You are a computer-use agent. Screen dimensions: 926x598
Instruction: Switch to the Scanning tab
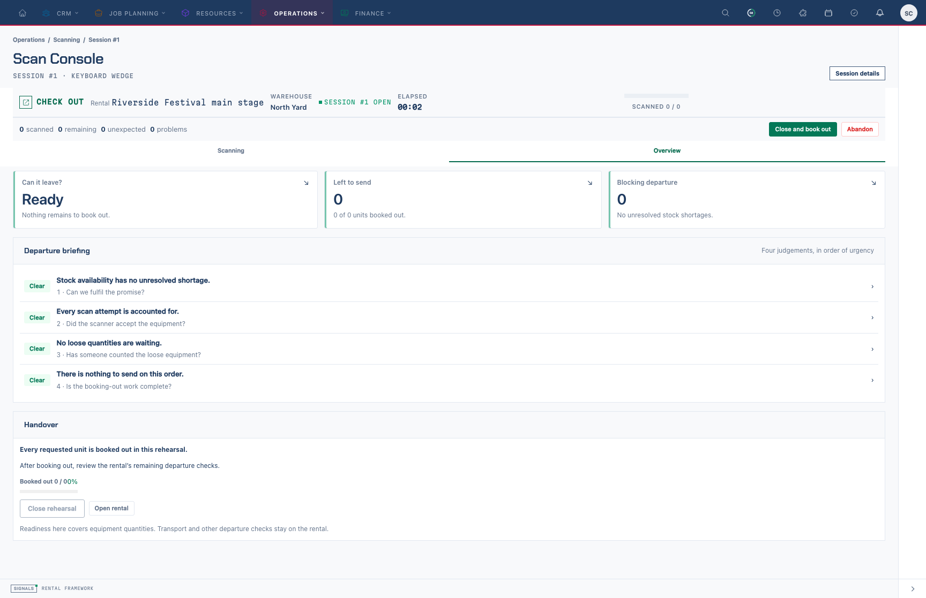[x=231, y=151]
